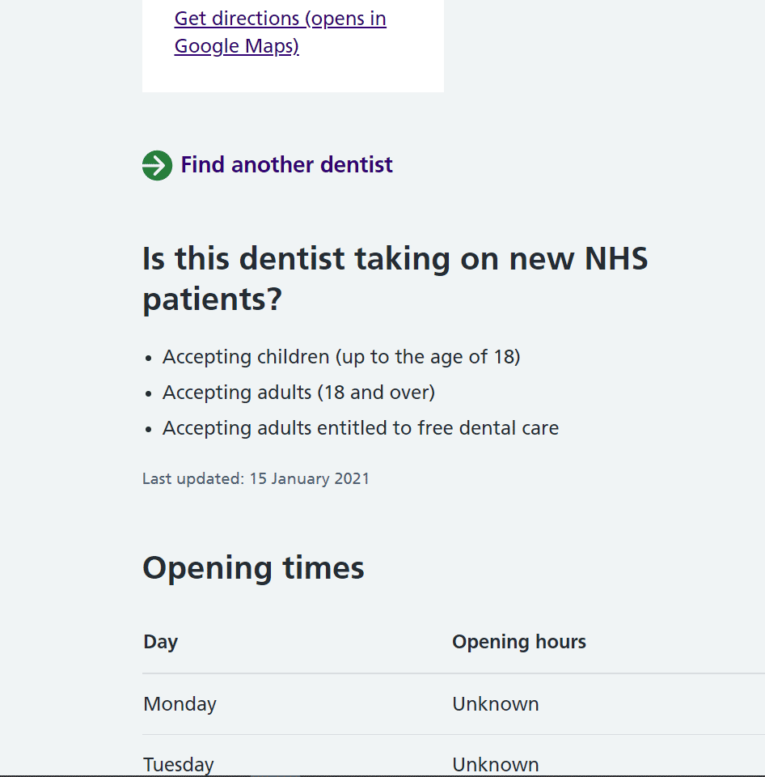Viewport: 765px width, 777px height.
Task: Click the Day column header
Action: [x=160, y=642]
